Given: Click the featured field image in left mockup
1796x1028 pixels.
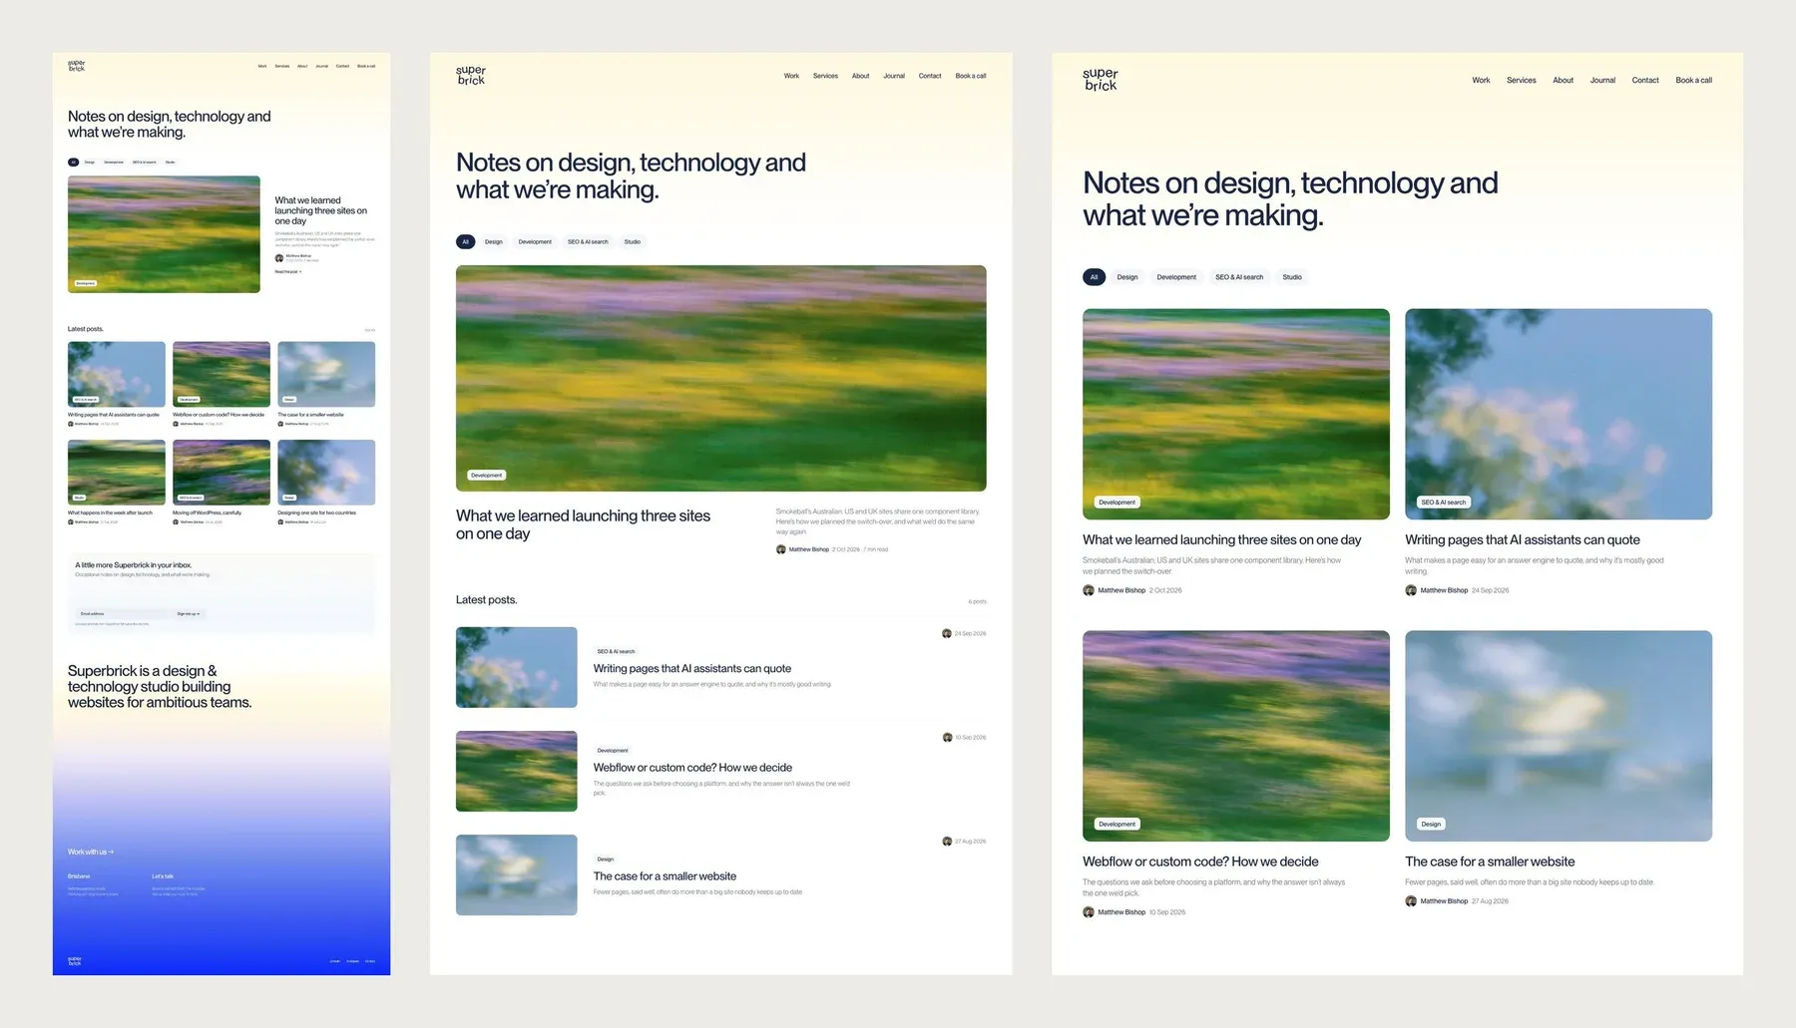Looking at the screenshot, I should 164,234.
